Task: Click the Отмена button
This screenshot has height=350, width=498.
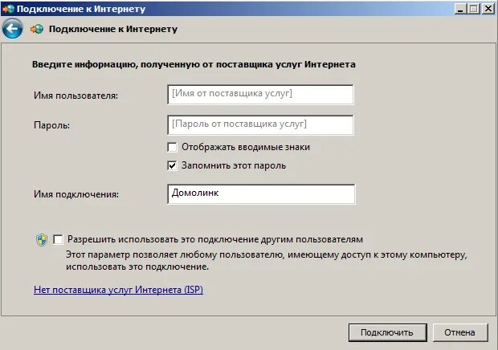Action: coord(460,332)
